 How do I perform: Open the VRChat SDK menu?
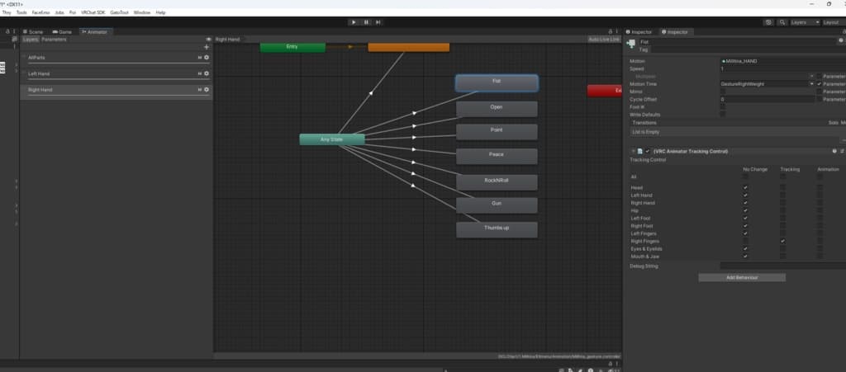[x=92, y=12]
